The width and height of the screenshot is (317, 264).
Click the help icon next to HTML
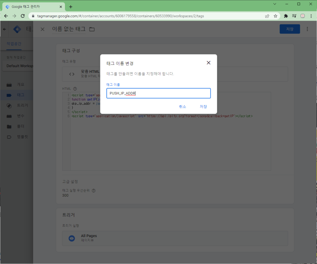[75, 89]
